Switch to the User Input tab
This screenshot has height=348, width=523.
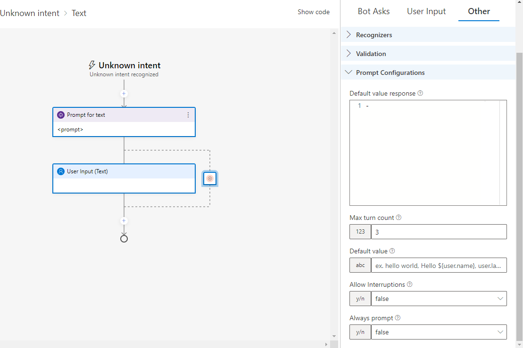426,11
